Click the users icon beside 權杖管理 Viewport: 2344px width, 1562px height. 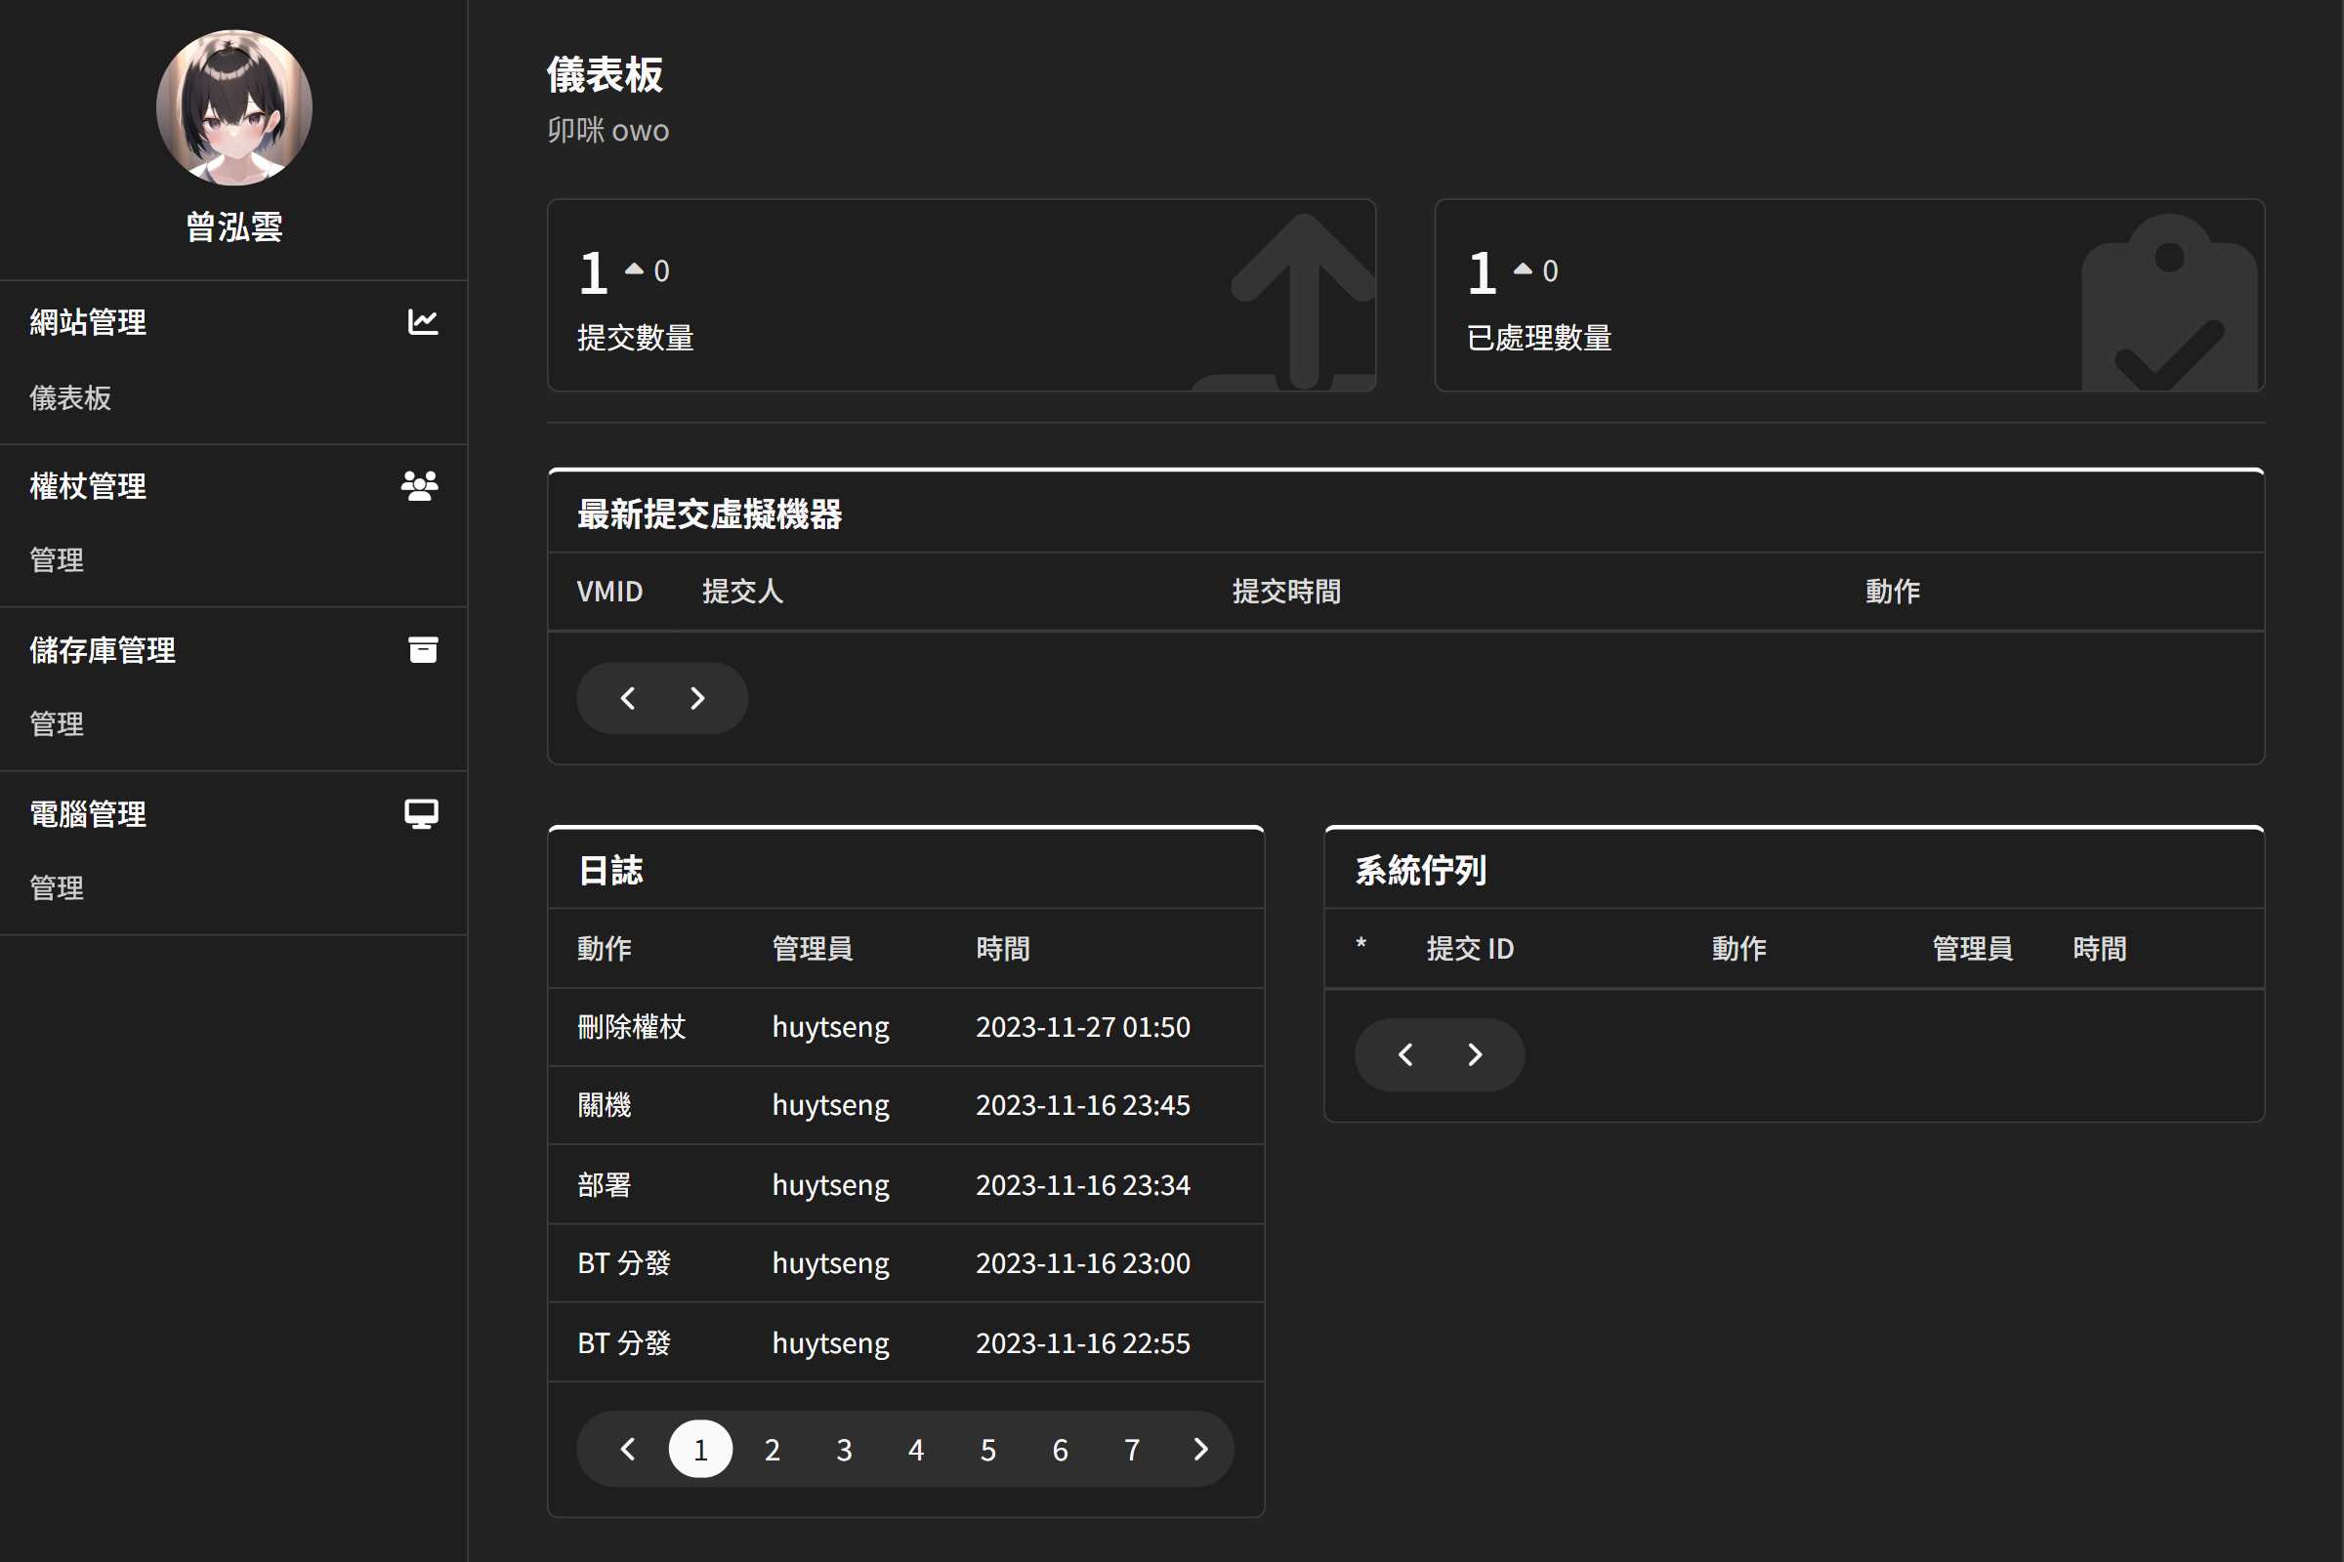click(x=420, y=486)
